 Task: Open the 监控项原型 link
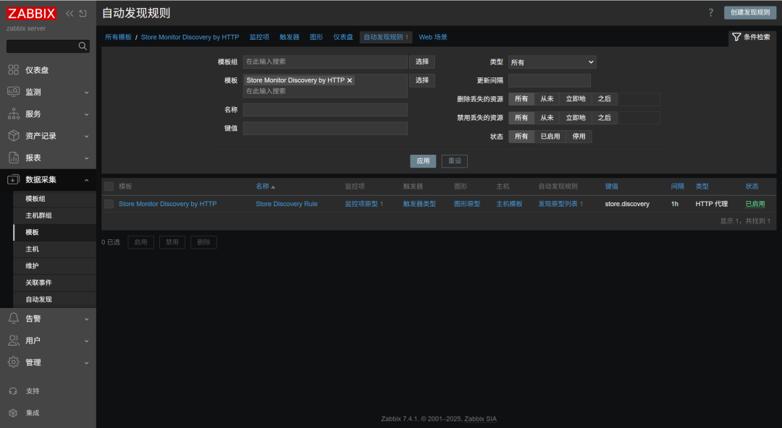point(361,204)
